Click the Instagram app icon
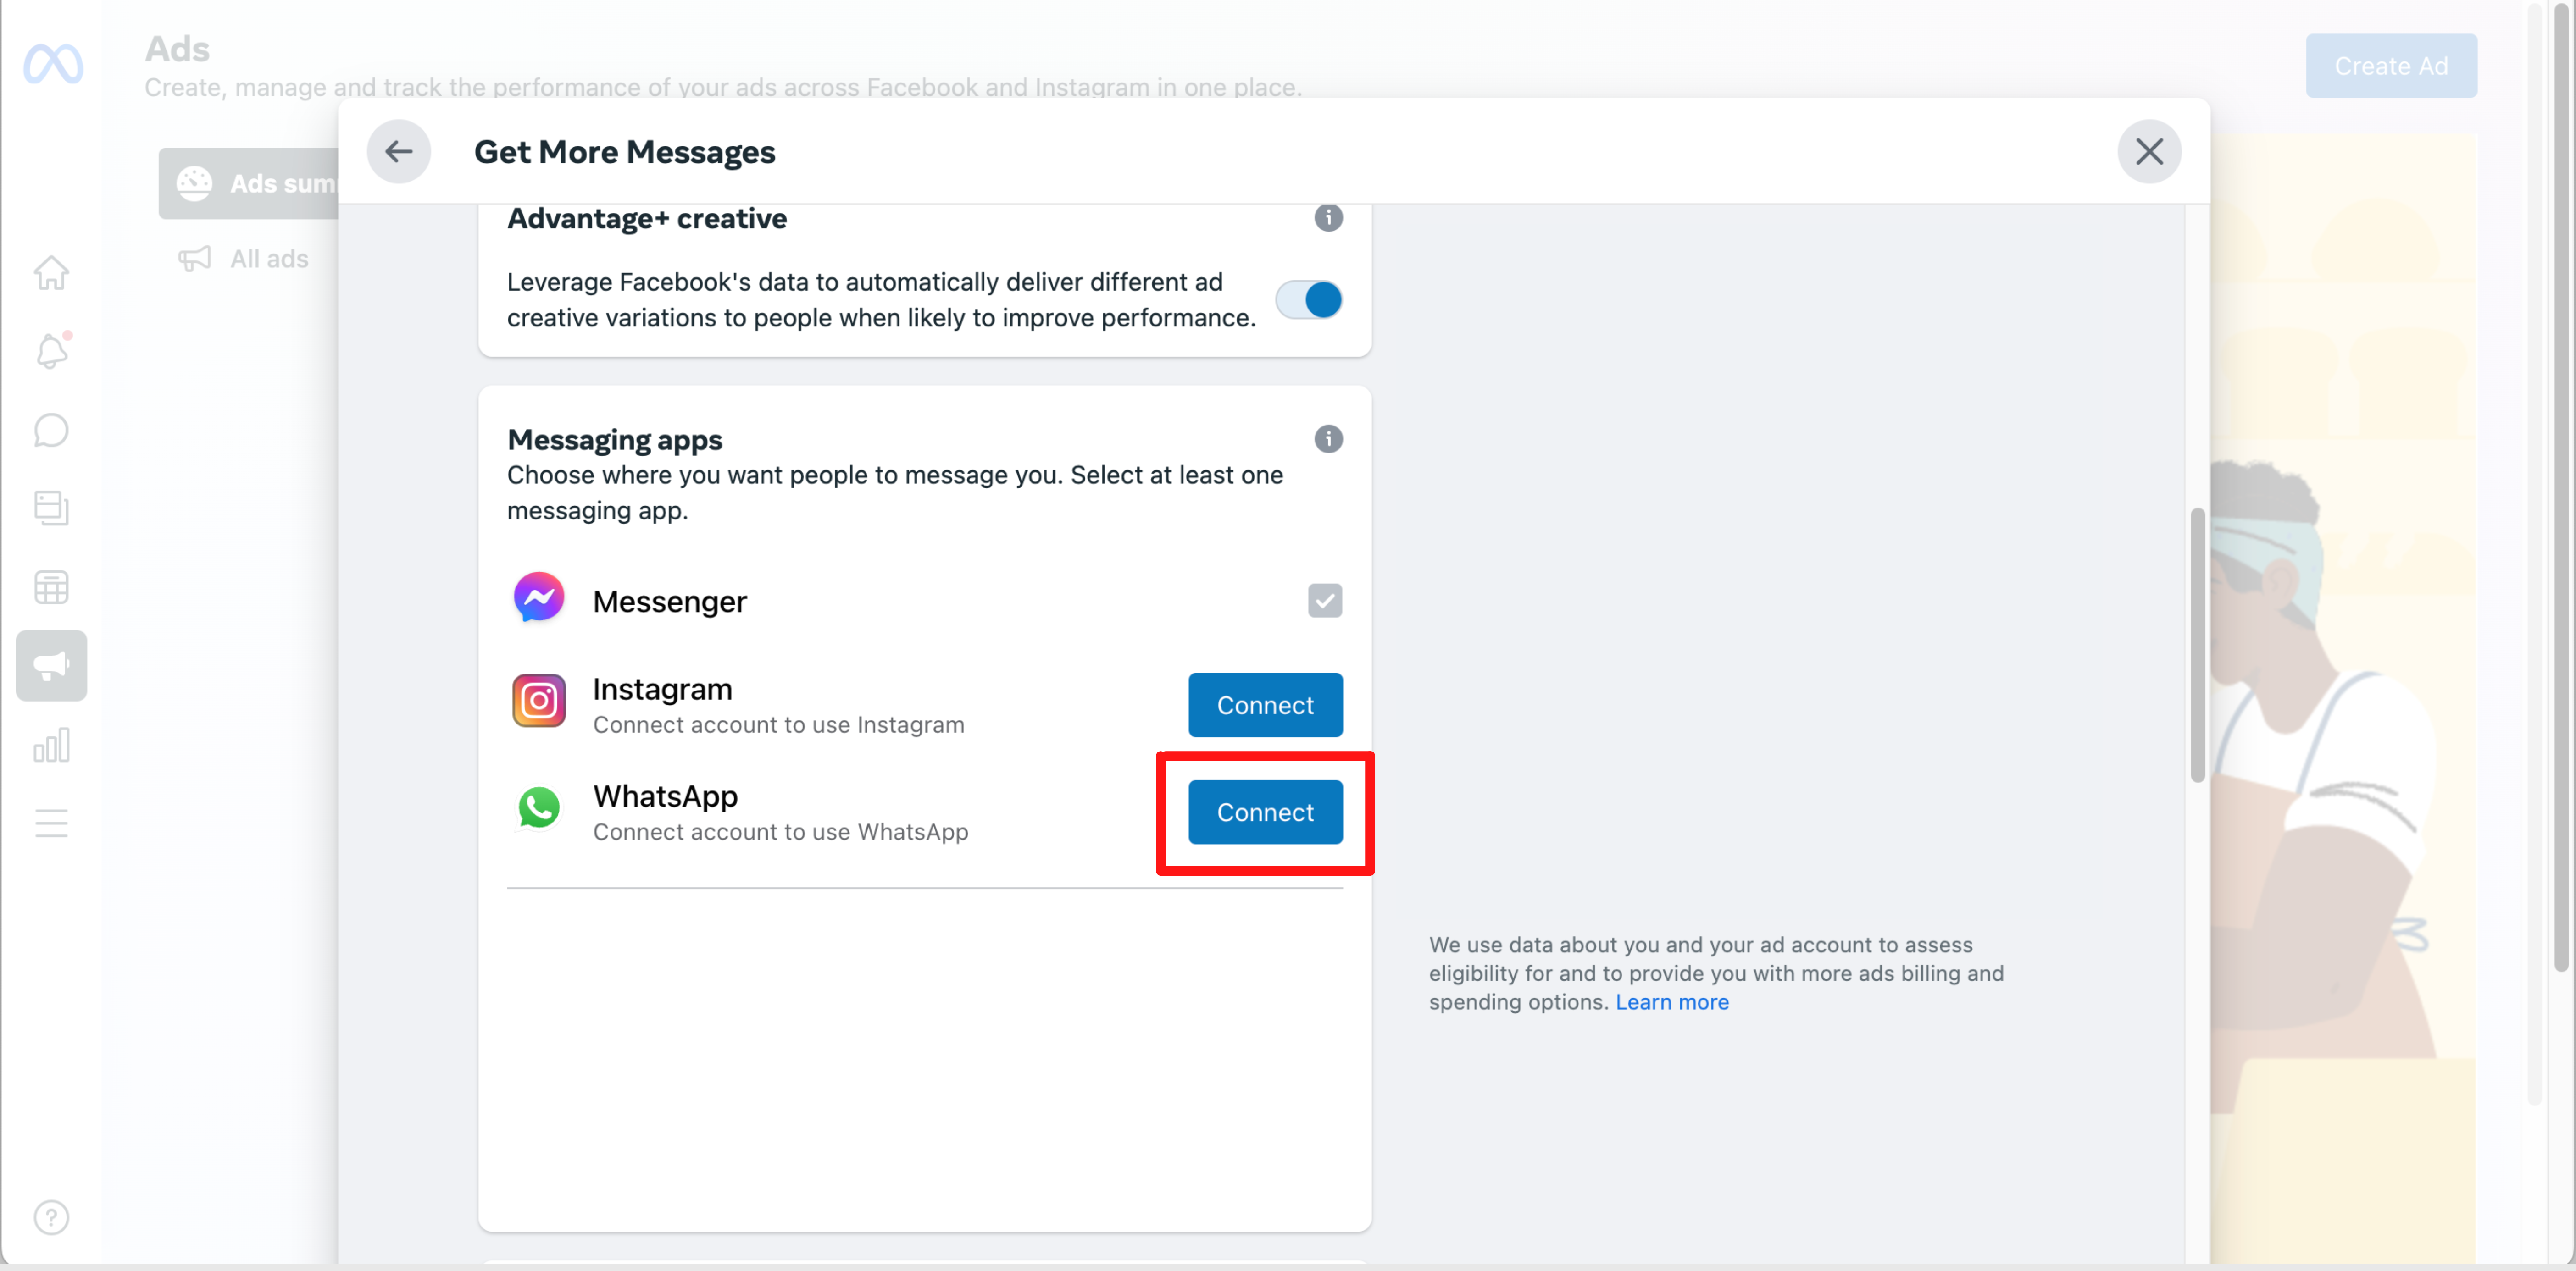 pyautogui.click(x=539, y=700)
